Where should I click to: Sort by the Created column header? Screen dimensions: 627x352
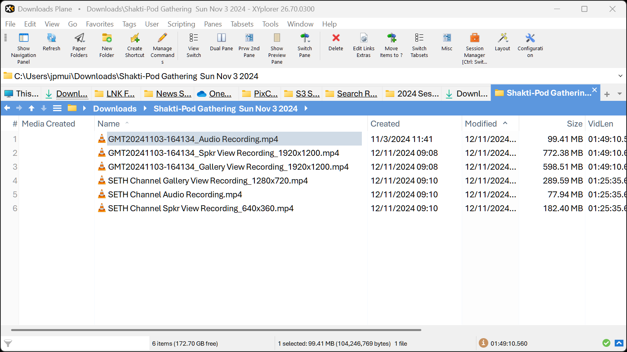[385, 124]
